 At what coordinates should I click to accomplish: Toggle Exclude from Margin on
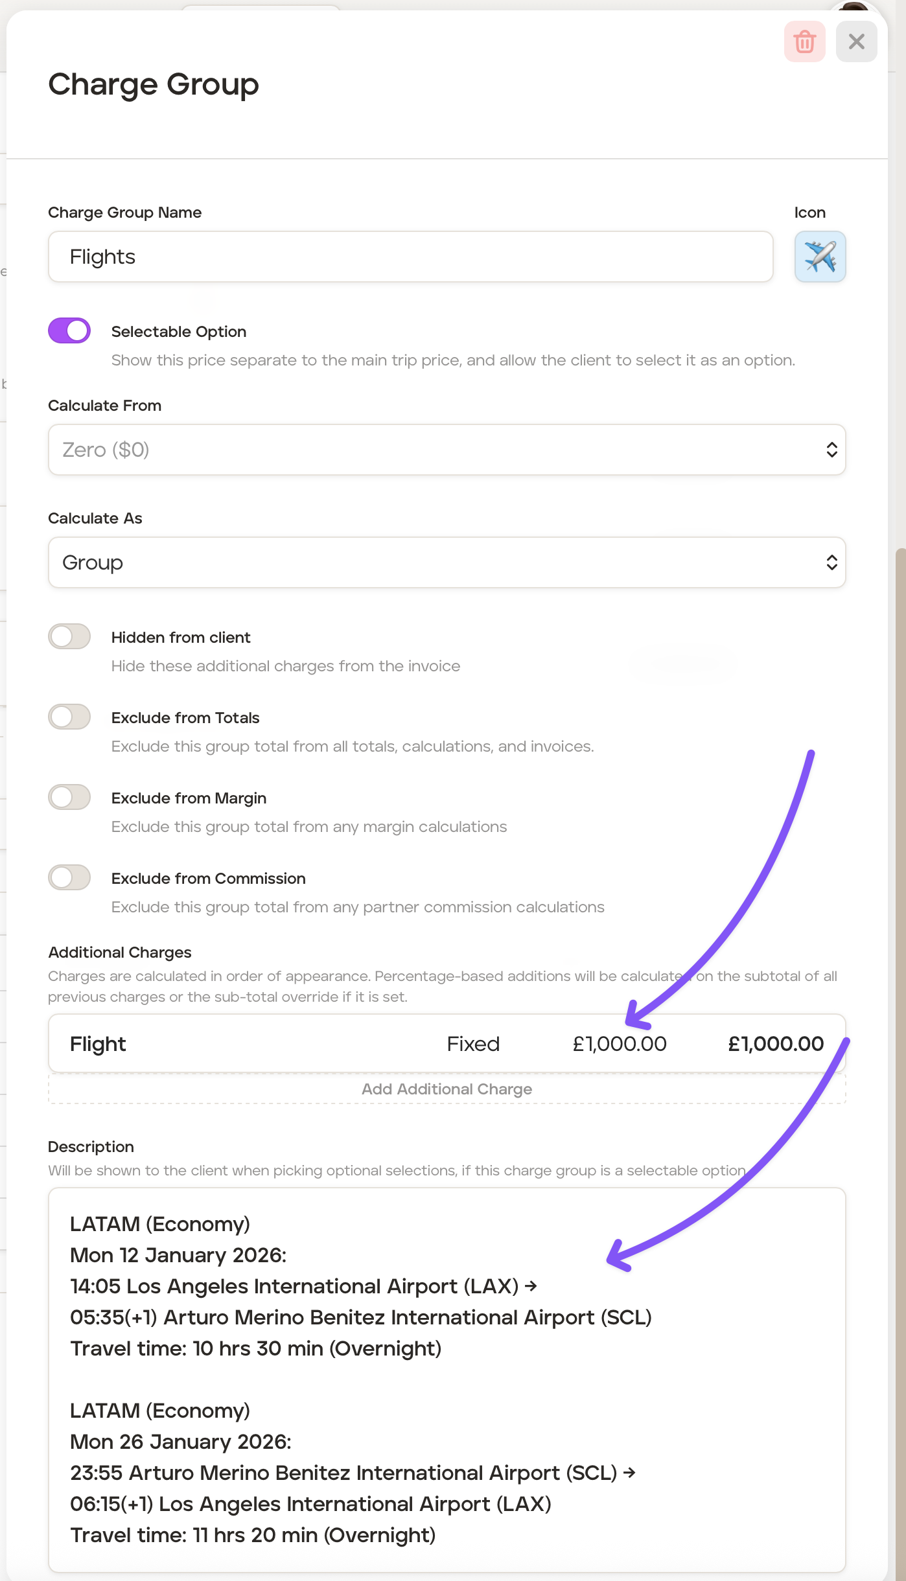pyautogui.click(x=69, y=797)
